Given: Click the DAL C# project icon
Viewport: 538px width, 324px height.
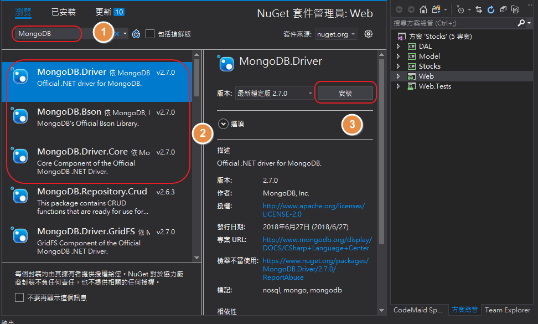Looking at the screenshot, I should (x=412, y=47).
